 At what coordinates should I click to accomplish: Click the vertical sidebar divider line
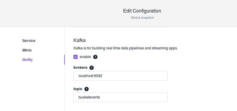[x=65, y=88]
